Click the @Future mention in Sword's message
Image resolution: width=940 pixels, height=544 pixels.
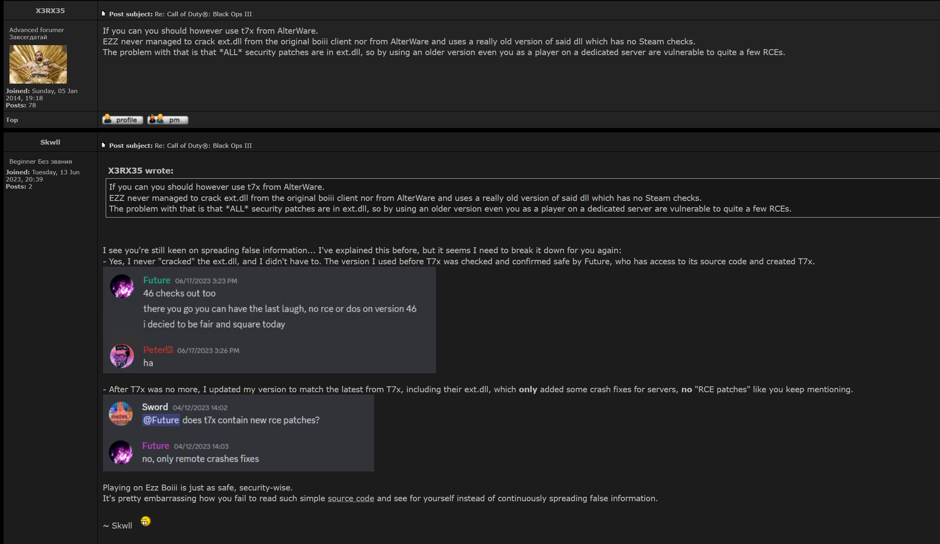coord(161,420)
